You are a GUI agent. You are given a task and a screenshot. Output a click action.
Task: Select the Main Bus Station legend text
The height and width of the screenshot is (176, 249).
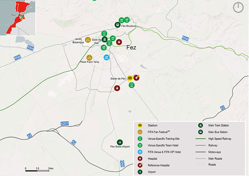[x=218, y=132]
